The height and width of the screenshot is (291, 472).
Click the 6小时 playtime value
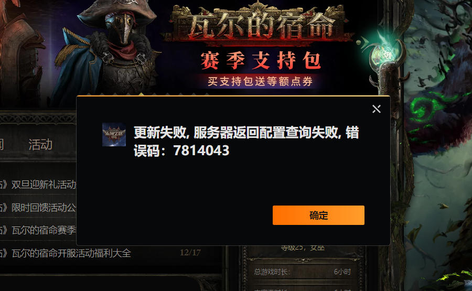coord(342,272)
